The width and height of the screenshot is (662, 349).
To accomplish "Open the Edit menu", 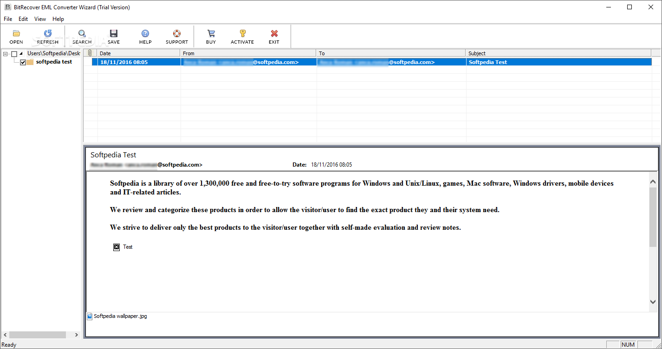I will tap(23, 19).
